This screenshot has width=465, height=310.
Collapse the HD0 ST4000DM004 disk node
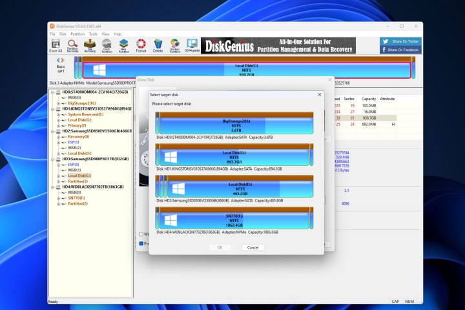click(x=53, y=92)
